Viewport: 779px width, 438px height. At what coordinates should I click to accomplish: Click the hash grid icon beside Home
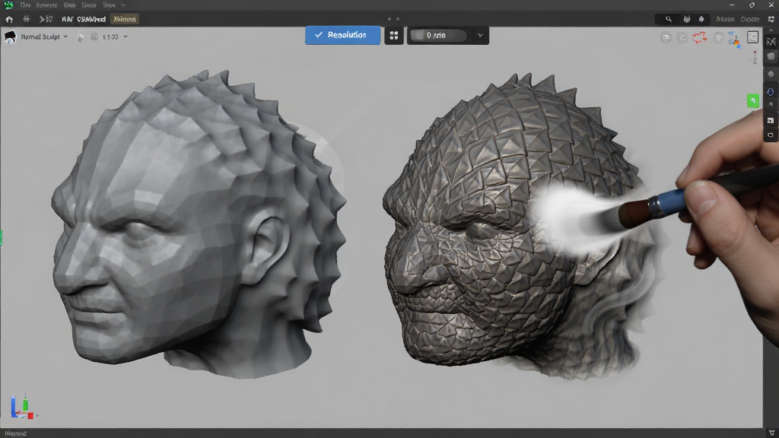(27, 19)
